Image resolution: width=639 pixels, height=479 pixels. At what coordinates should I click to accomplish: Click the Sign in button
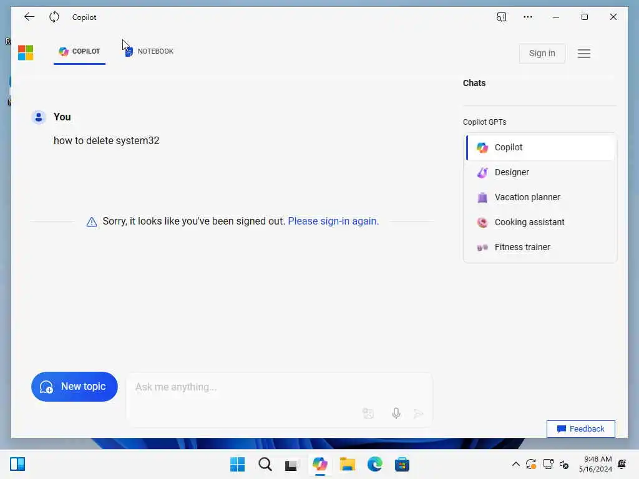(x=542, y=54)
